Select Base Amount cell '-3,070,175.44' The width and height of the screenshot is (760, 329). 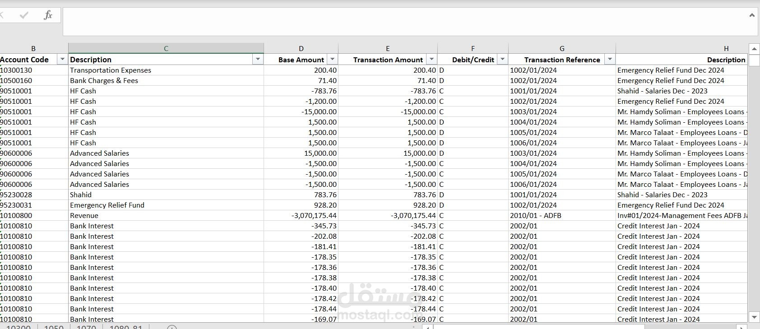(x=301, y=215)
